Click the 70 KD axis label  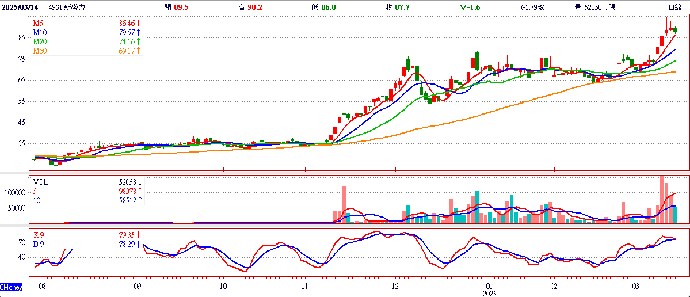[x=21, y=242]
